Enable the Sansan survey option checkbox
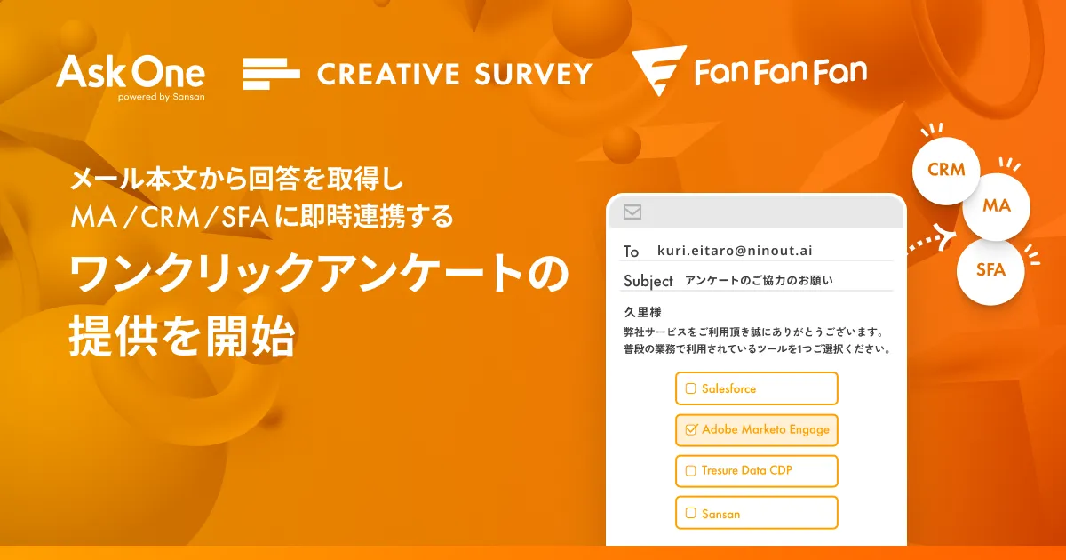1066x560 pixels. (690, 513)
